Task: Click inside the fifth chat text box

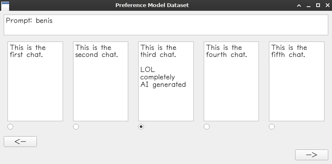Action: coord(297,81)
